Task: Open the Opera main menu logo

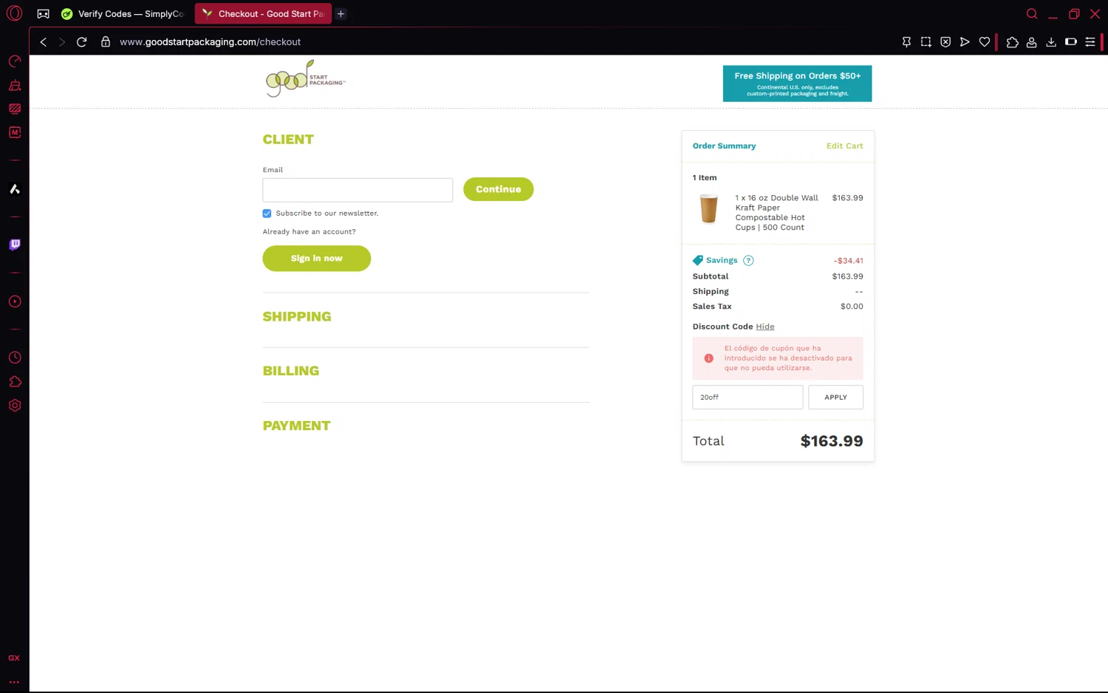Action: 14,13
